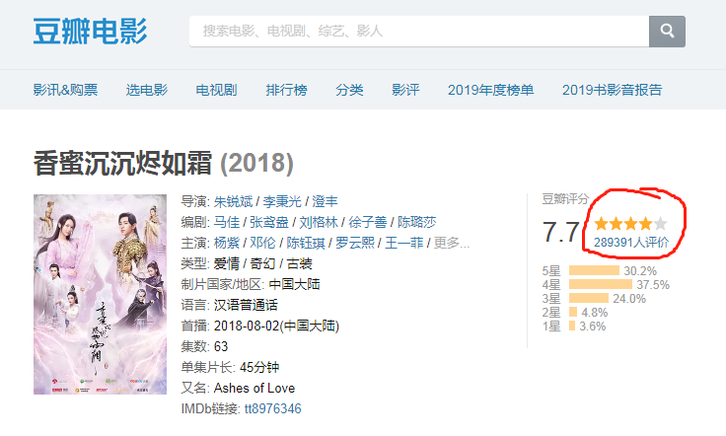Click the search magnifier button
Image resolution: width=726 pixels, height=436 pixels.
click(x=667, y=31)
